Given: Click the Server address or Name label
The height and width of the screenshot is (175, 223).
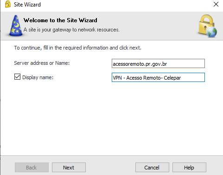Looking at the screenshot, I should point(42,63).
